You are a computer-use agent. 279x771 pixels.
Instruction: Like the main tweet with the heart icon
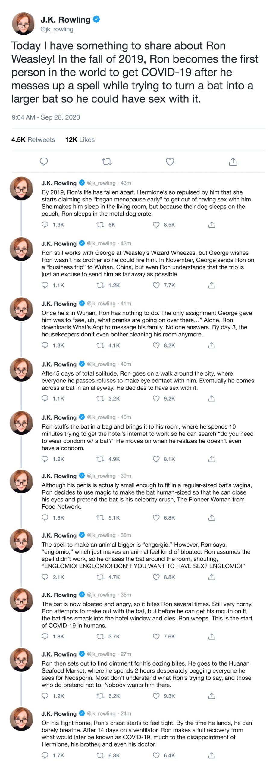pyautogui.click(x=170, y=162)
